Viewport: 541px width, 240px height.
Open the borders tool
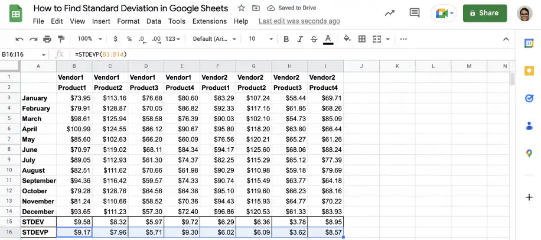(362, 39)
